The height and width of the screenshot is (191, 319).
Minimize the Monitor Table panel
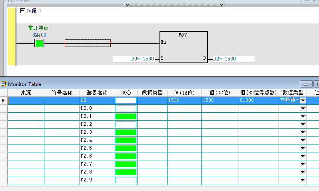tap(306, 84)
